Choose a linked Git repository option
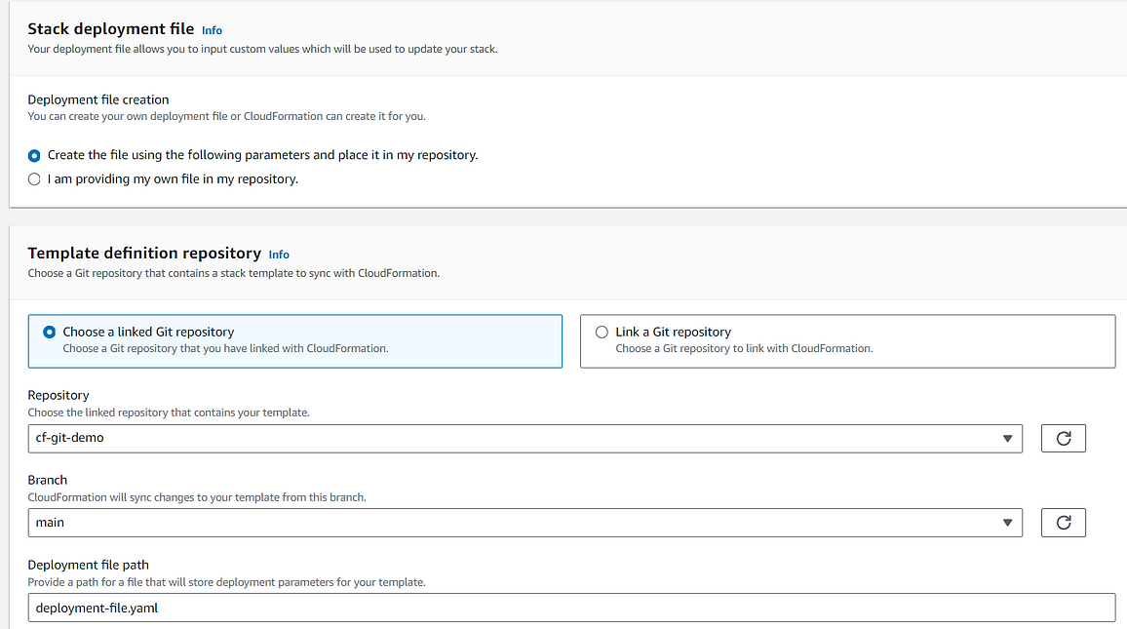This screenshot has width=1127, height=629. (294, 341)
